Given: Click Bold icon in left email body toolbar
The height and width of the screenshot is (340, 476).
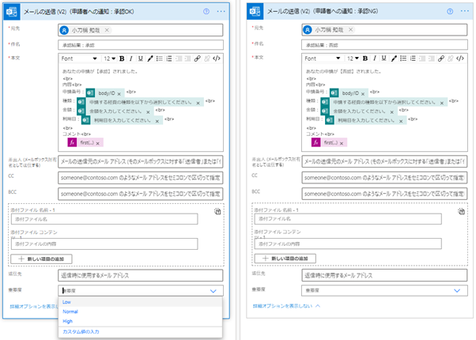Looking at the screenshot, I should click(121, 59).
